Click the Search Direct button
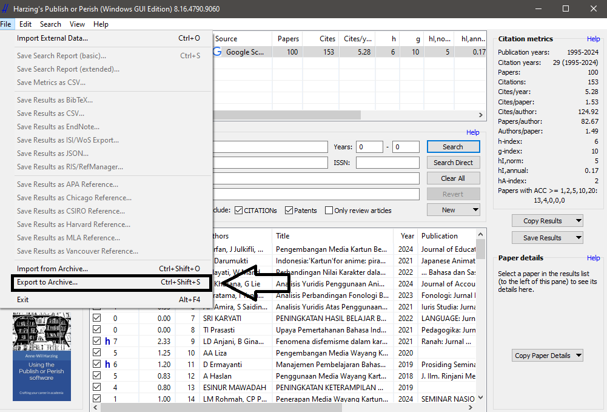The height and width of the screenshot is (412, 607). [x=454, y=163]
